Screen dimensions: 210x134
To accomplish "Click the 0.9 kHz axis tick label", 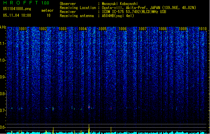I will pos(3,77).
